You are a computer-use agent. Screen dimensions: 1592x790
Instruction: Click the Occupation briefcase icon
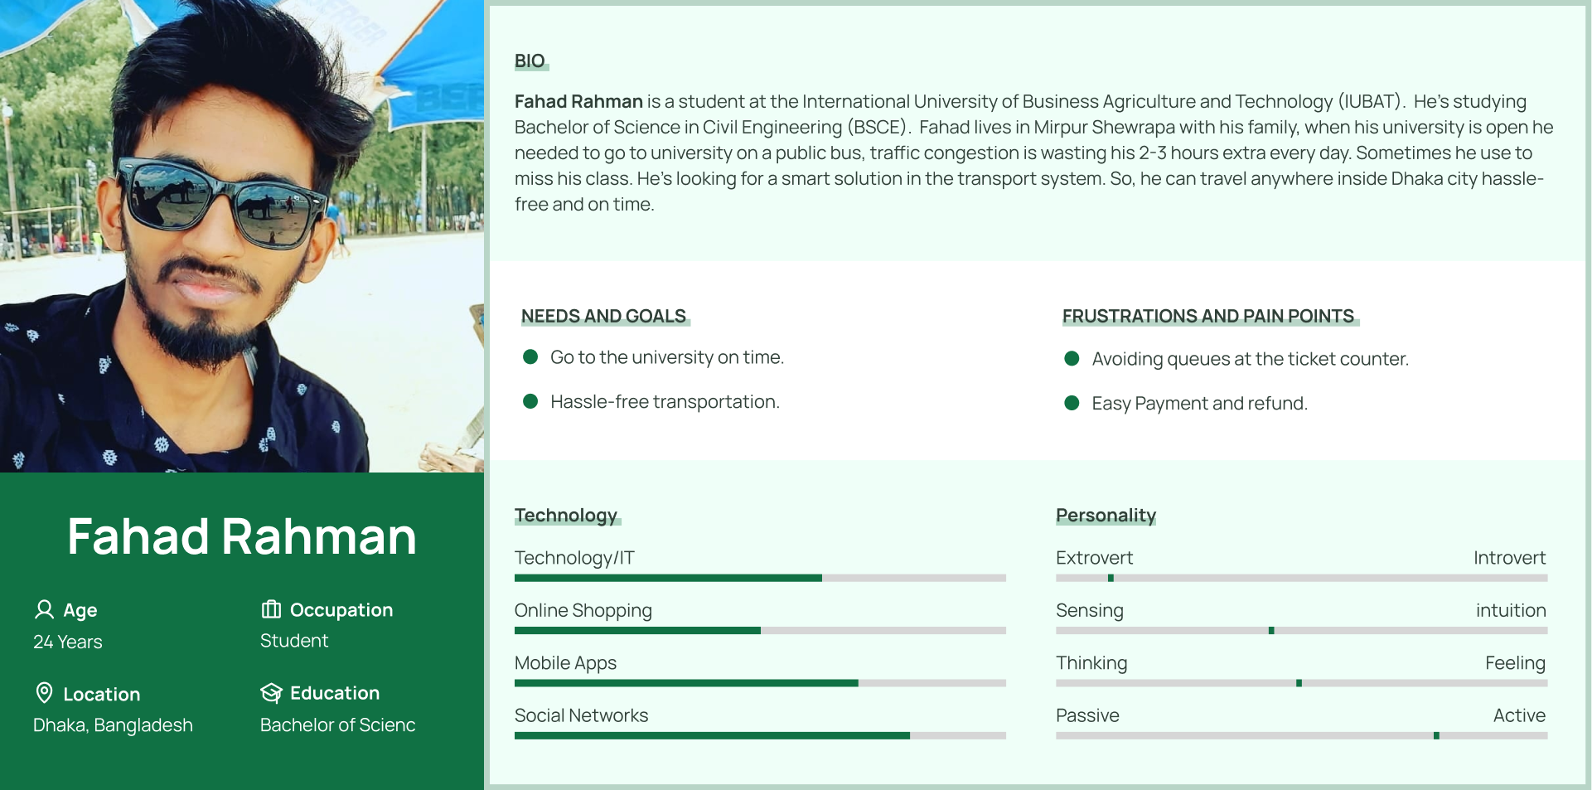tap(271, 610)
